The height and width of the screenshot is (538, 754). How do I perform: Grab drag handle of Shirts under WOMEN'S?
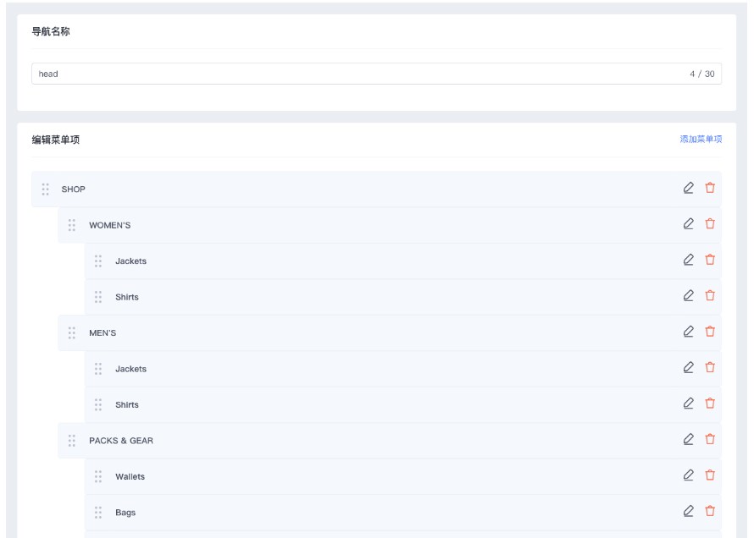tap(98, 297)
